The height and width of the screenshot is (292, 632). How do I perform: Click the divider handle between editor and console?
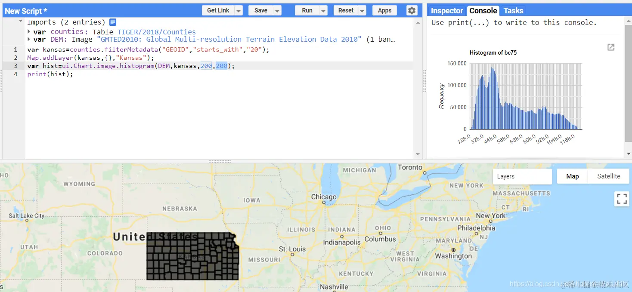(x=424, y=81)
